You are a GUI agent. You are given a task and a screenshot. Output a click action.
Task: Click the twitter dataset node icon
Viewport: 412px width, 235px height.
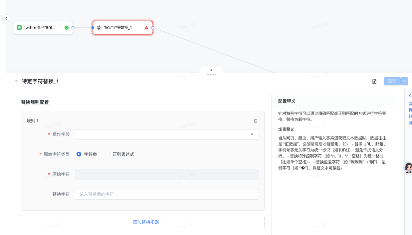pos(19,28)
